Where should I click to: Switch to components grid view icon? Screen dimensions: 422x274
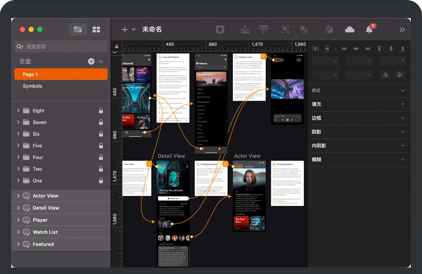pos(96,29)
